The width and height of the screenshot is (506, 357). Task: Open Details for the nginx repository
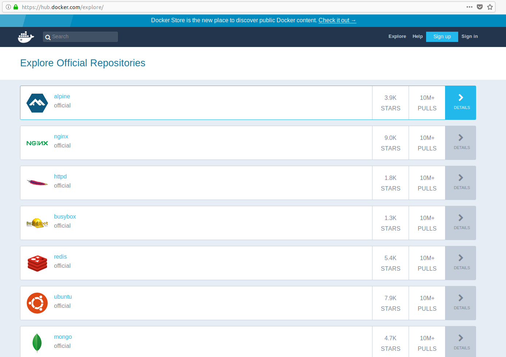tap(461, 143)
